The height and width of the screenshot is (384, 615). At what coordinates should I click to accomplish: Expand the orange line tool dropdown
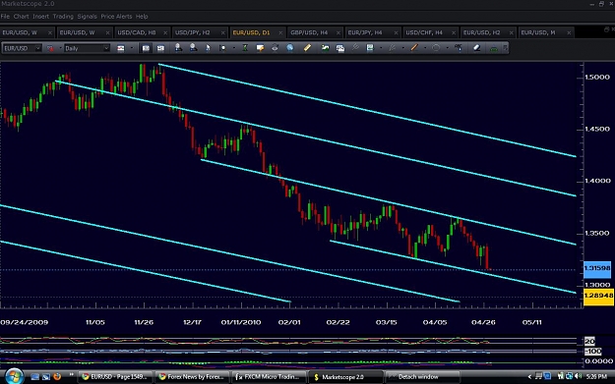tap(425, 48)
